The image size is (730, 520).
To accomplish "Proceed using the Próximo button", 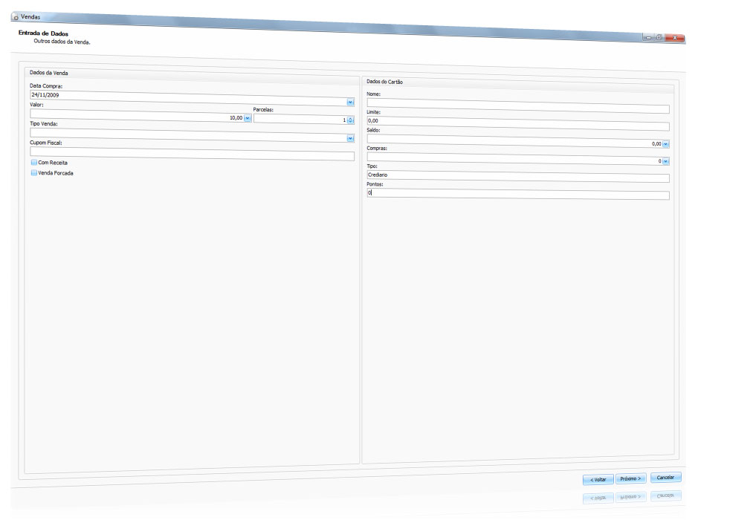I will coord(630,478).
